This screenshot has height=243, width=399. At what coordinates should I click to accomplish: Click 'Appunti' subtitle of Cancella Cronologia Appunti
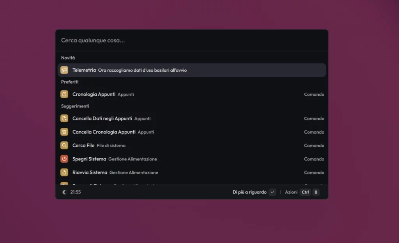click(146, 132)
